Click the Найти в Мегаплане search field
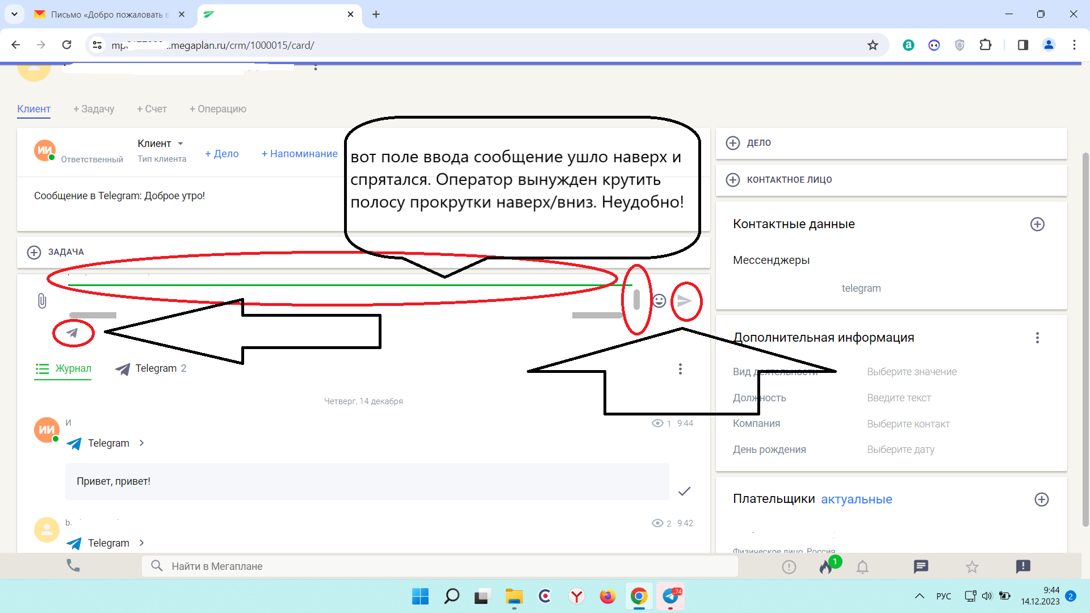1090x613 pixels. pos(440,566)
